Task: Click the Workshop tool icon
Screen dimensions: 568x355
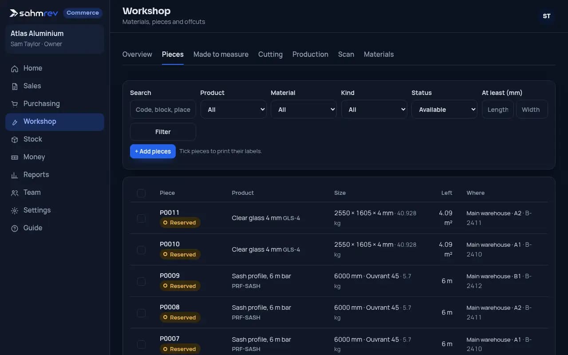Action: [15, 122]
